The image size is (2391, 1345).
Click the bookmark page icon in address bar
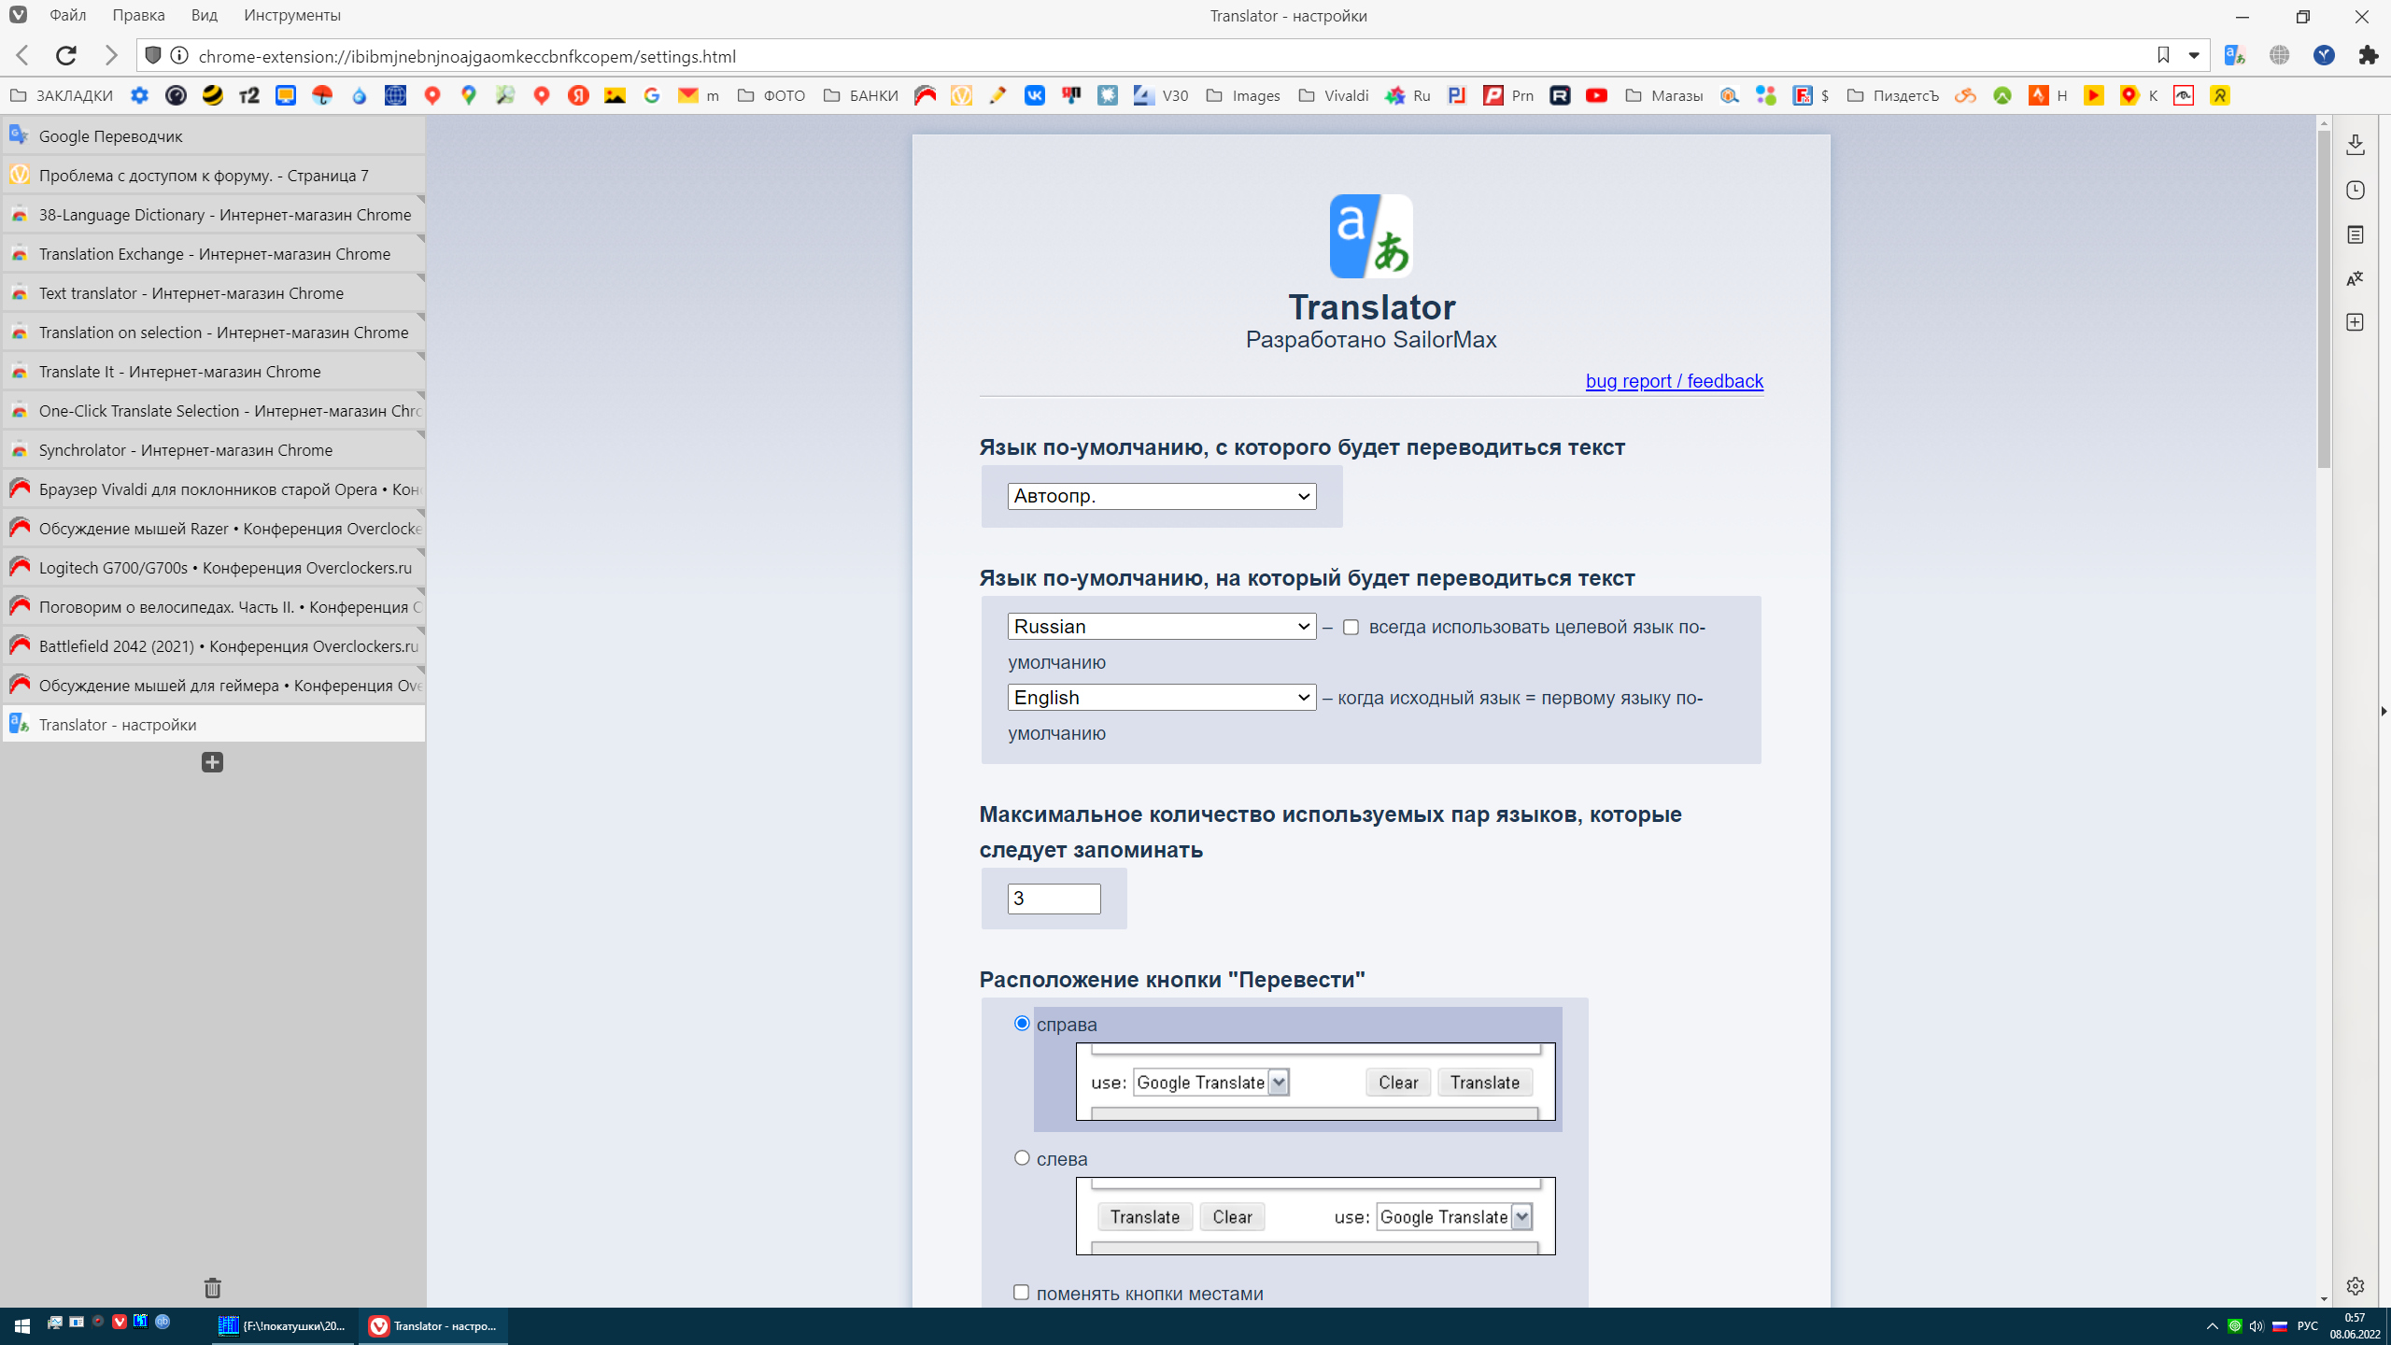(2163, 56)
